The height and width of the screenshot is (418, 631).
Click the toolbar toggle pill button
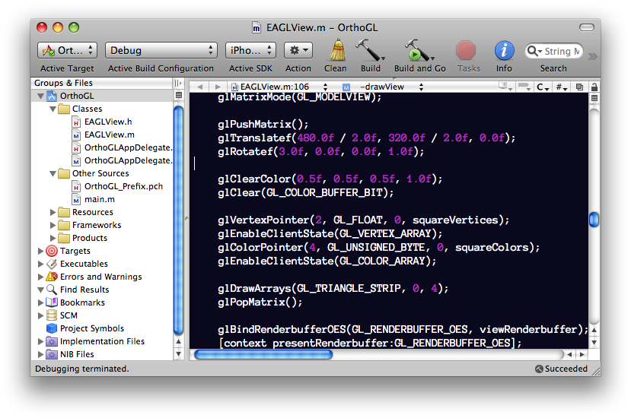click(587, 27)
